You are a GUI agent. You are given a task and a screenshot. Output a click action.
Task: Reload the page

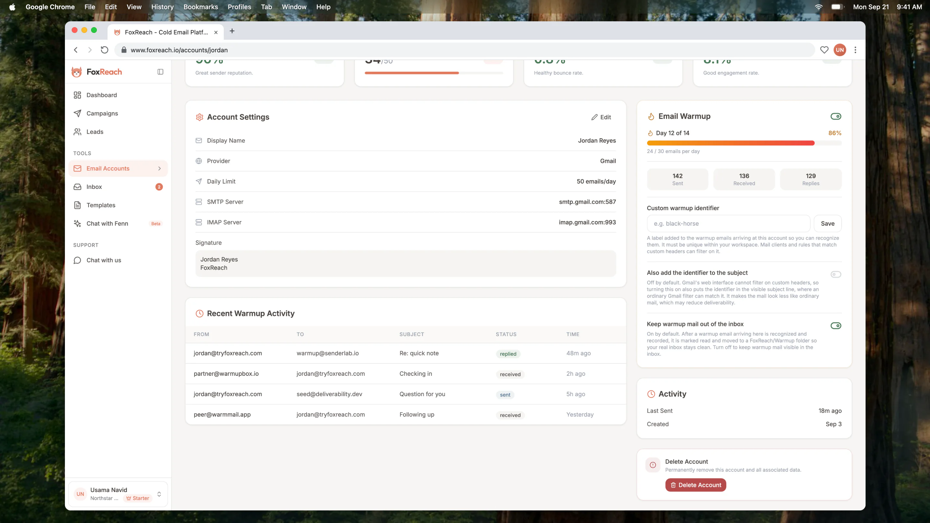click(x=104, y=50)
